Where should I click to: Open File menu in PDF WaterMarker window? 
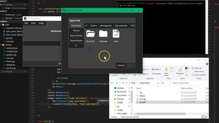coord(26,23)
